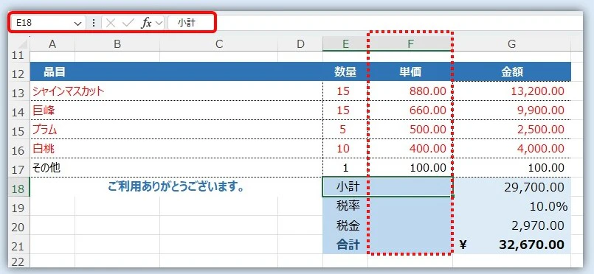
Task: Select the 巨峰 cell
Action: (x=176, y=110)
